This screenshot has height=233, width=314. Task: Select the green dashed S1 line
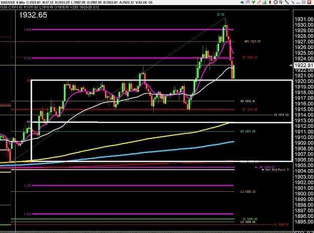(x=123, y=219)
